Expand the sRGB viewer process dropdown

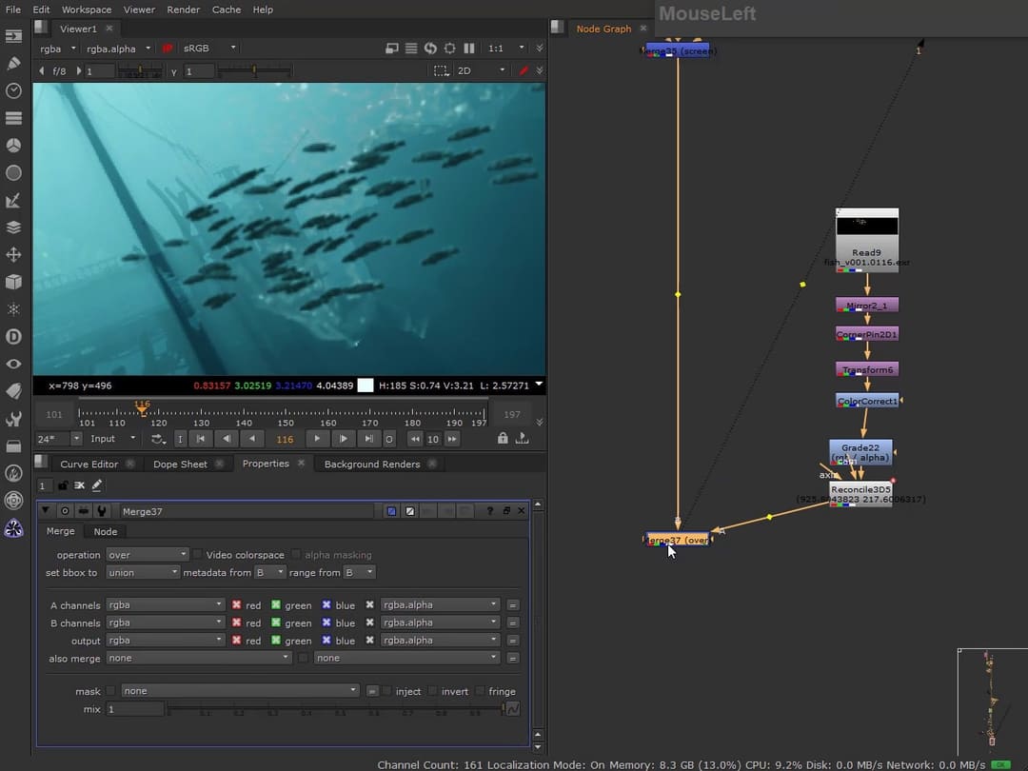point(209,49)
